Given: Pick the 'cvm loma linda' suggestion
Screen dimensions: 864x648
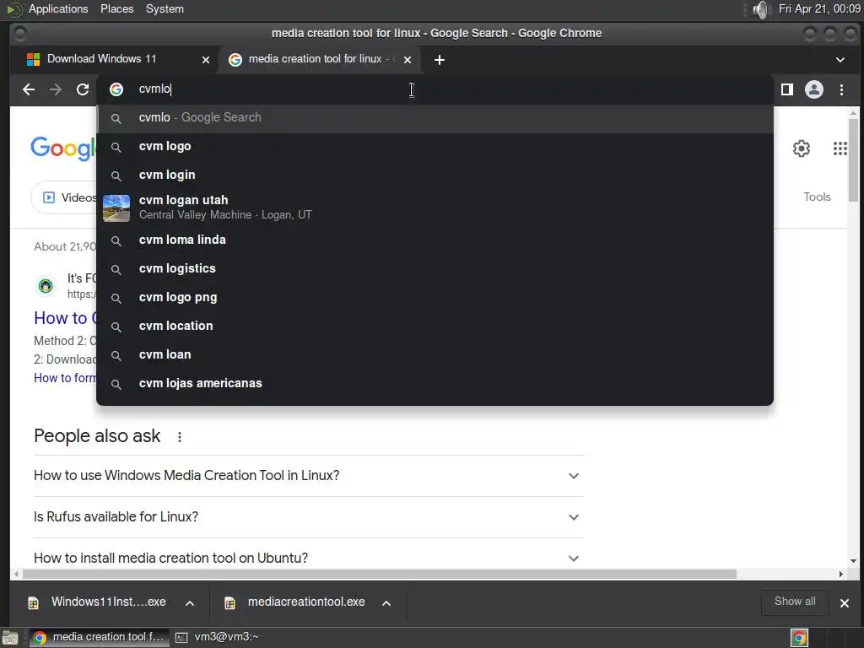Looking at the screenshot, I should [435, 240].
